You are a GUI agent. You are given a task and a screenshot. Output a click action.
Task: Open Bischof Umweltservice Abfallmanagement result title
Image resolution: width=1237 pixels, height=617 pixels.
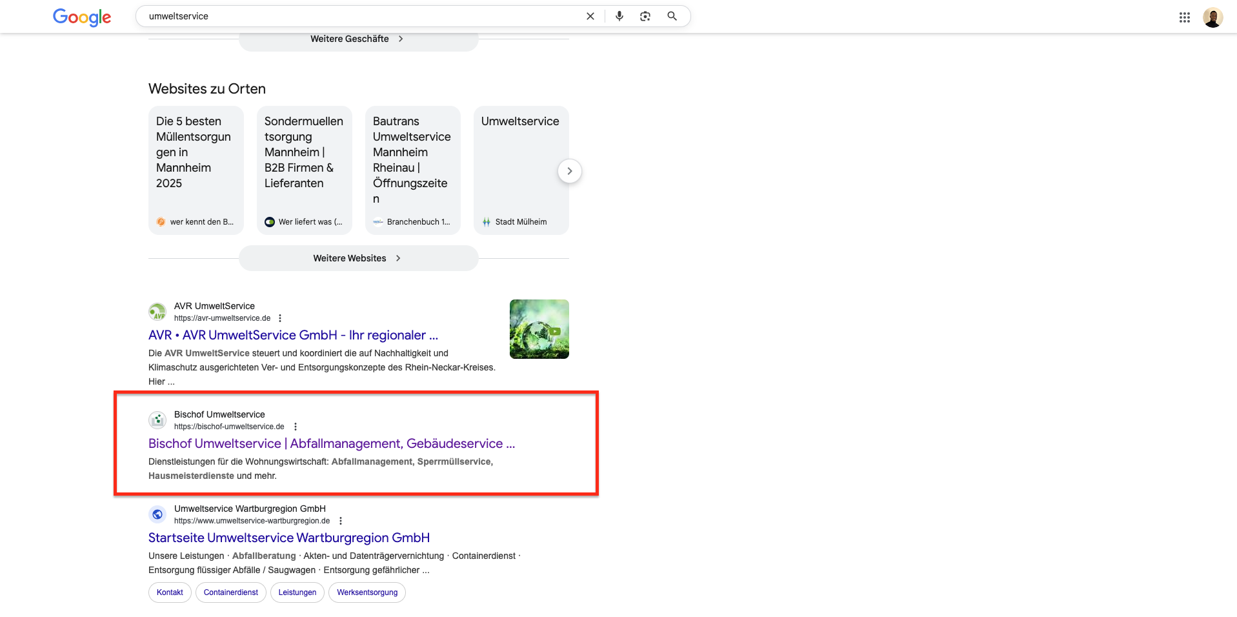pos(332,443)
